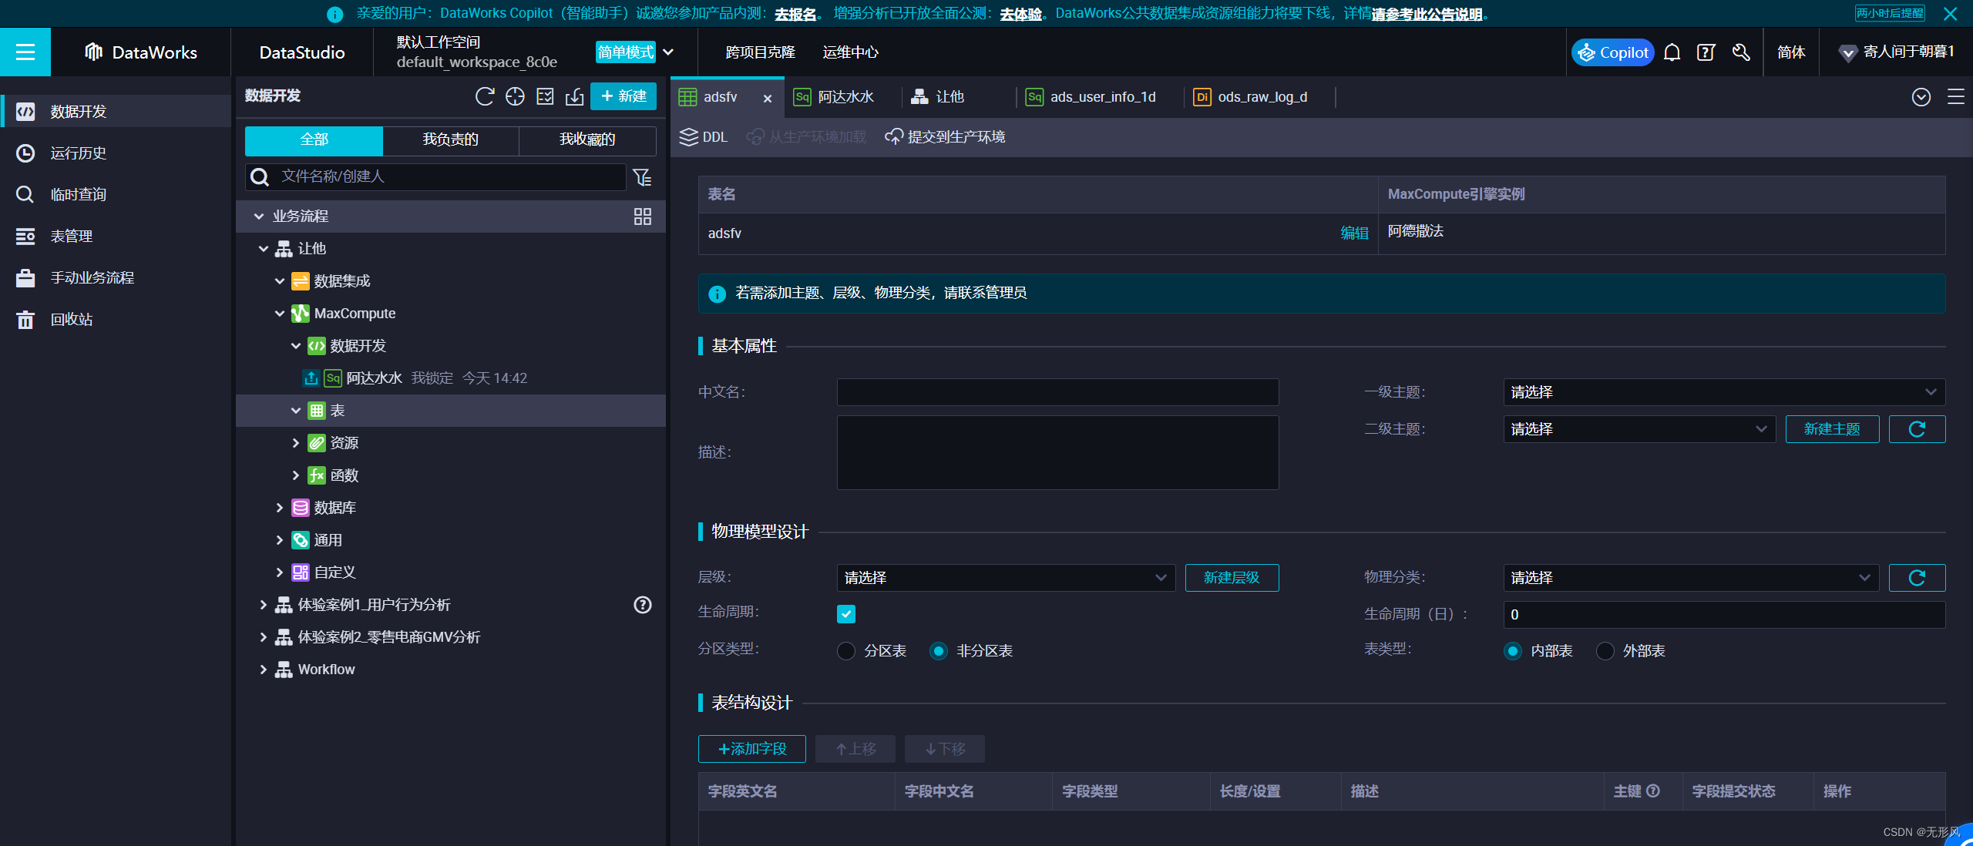Open the file filter icon
The height and width of the screenshot is (846, 1973).
pos(642,177)
